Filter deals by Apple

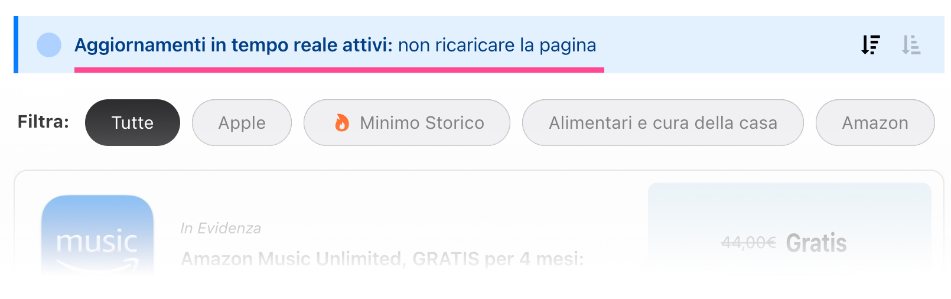242,122
